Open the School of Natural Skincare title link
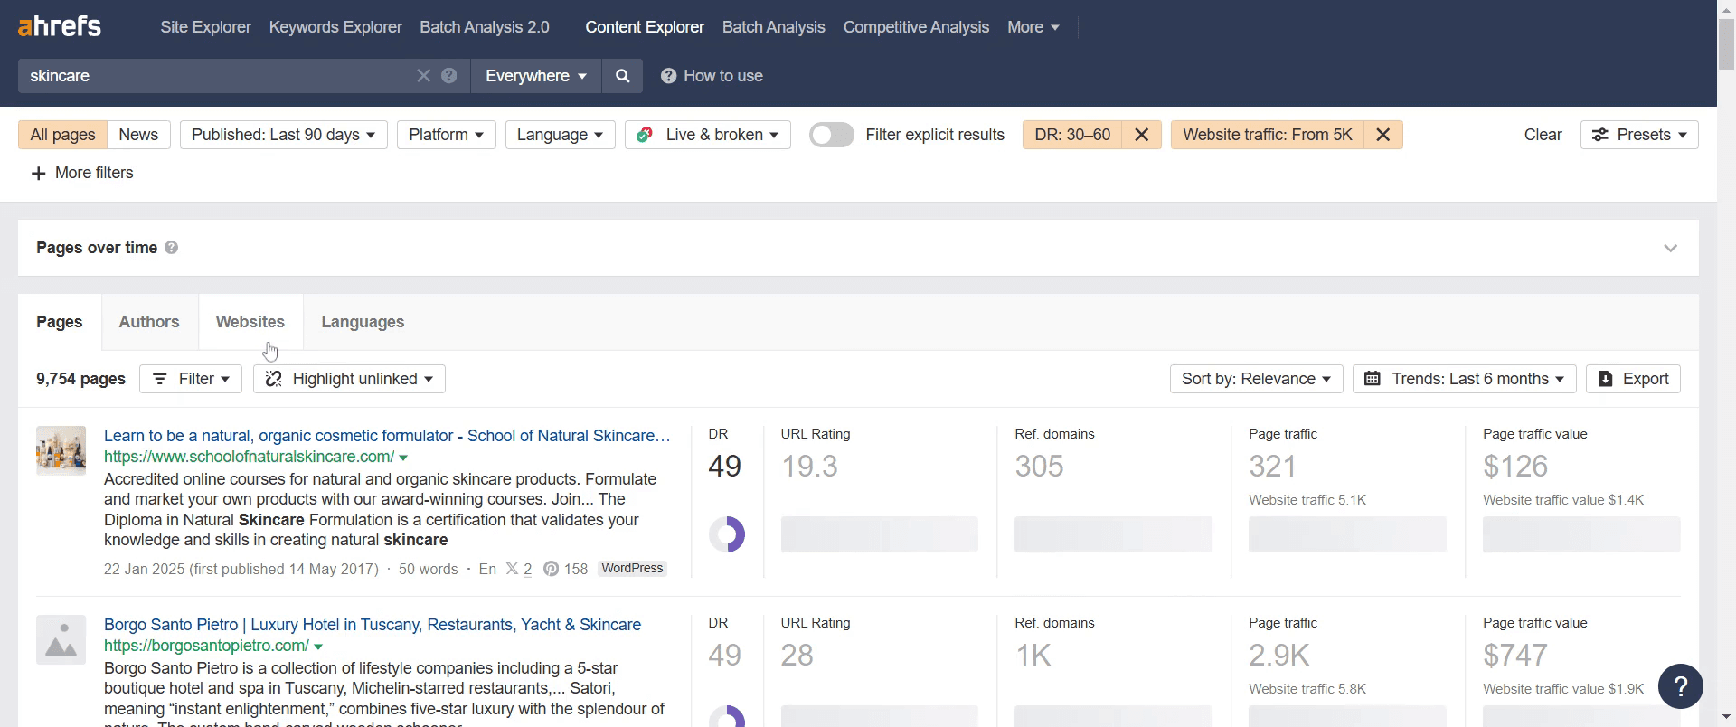The height and width of the screenshot is (727, 1736). click(387, 436)
